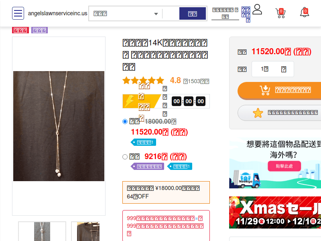This screenshot has width=321, height=241.
Task: Click the main necklace product image
Action: [59, 126]
